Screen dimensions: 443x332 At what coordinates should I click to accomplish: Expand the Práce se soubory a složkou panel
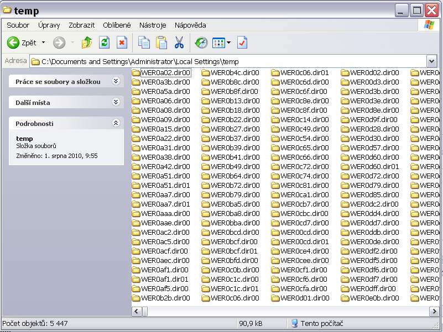click(116, 81)
